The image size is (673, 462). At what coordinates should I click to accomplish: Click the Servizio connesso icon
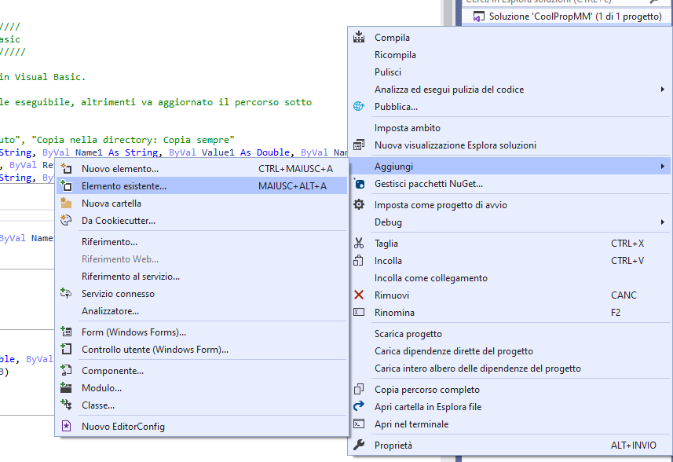point(66,293)
